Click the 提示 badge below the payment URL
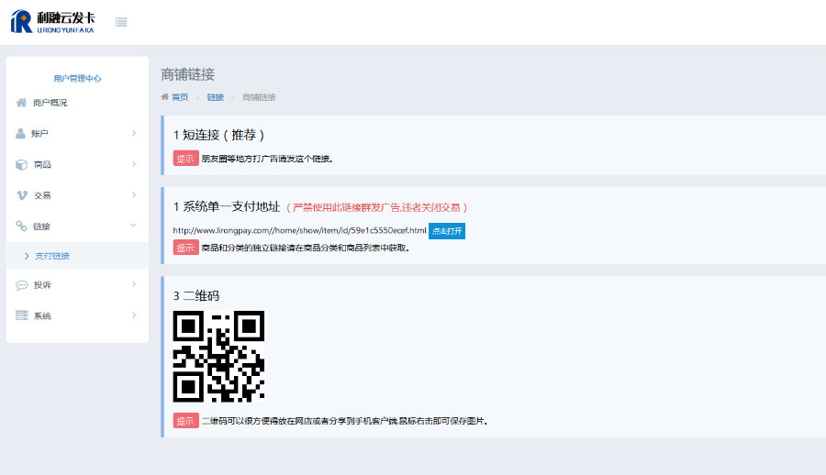The height and width of the screenshot is (475, 826). point(185,248)
